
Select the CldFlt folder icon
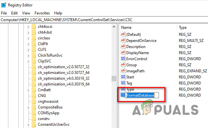tap(34, 44)
